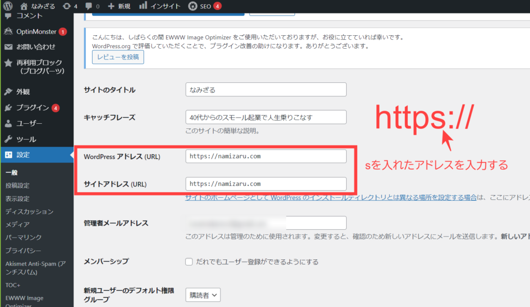Open the comments bubble icon in admin bar
Screen dimensions: 530x307
coord(89,6)
